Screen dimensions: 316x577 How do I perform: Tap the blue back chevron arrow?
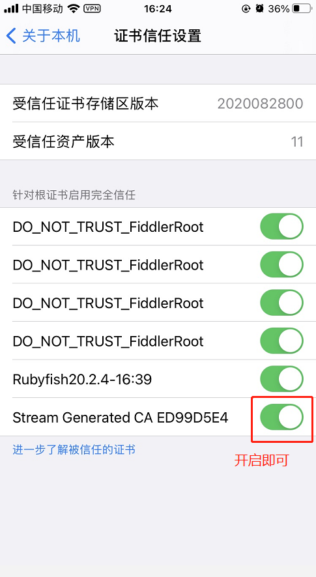click(11, 36)
